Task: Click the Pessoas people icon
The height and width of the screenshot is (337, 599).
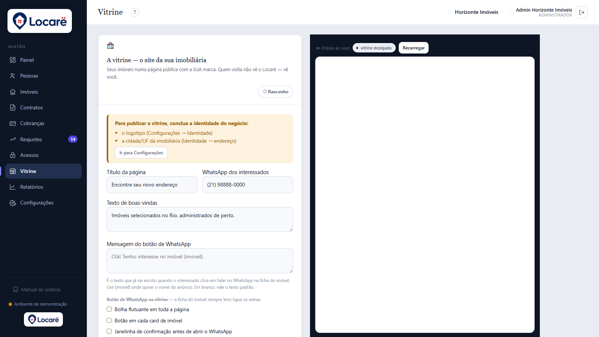Action: click(13, 76)
